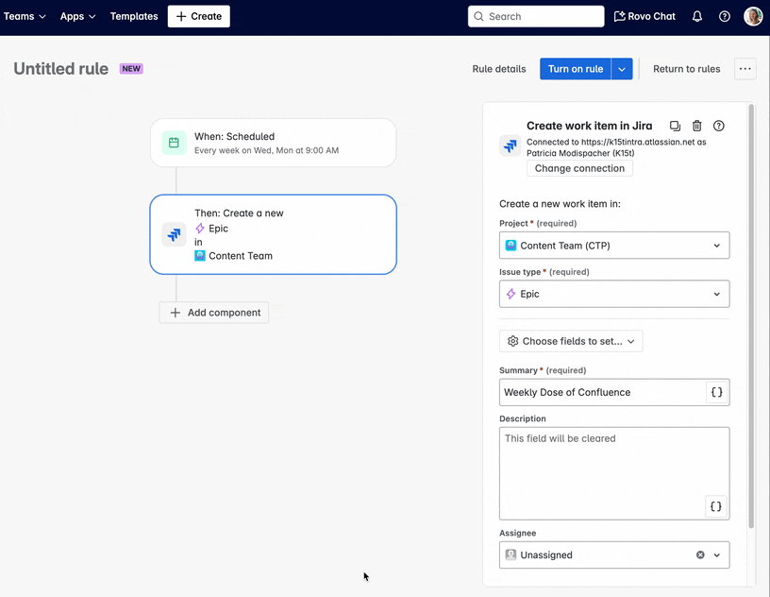
Task: Go to Templates in the top navigation
Action: pos(134,16)
